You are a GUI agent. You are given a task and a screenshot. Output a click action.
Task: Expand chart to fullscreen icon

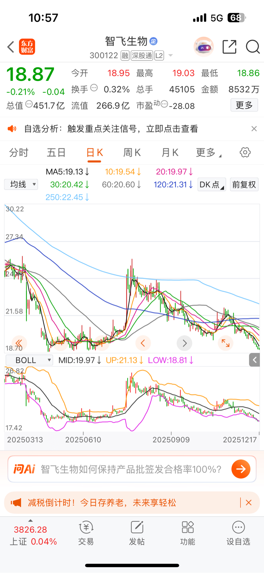pyautogui.click(x=225, y=343)
